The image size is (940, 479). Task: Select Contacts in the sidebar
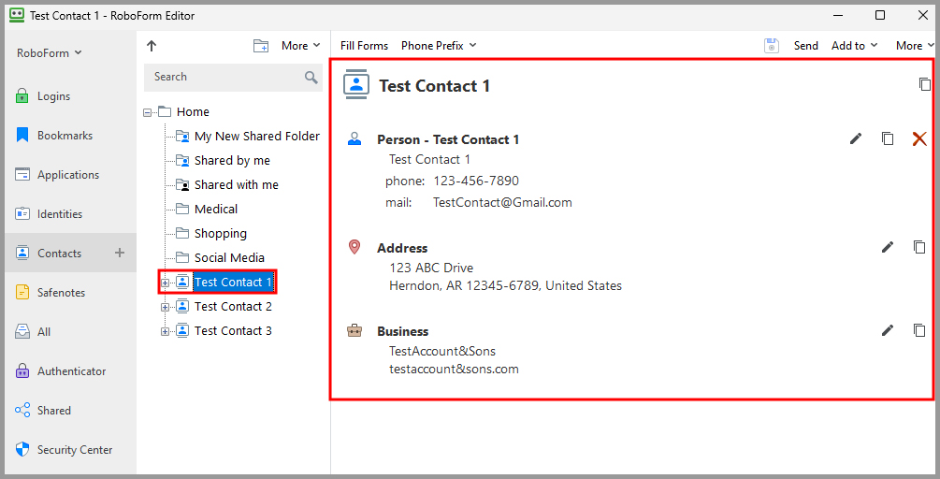[59, 253]
